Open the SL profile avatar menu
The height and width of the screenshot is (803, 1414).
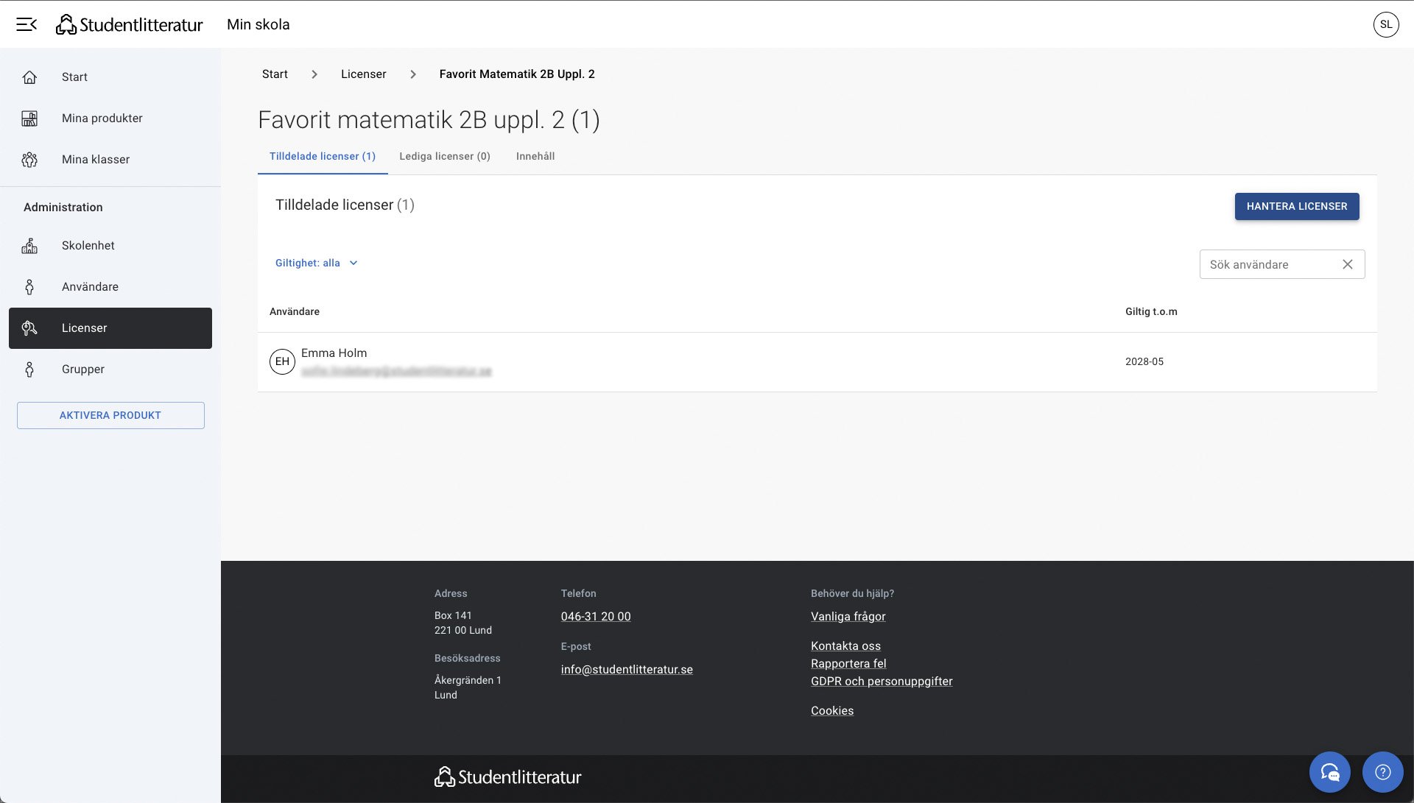point(1385,24)
